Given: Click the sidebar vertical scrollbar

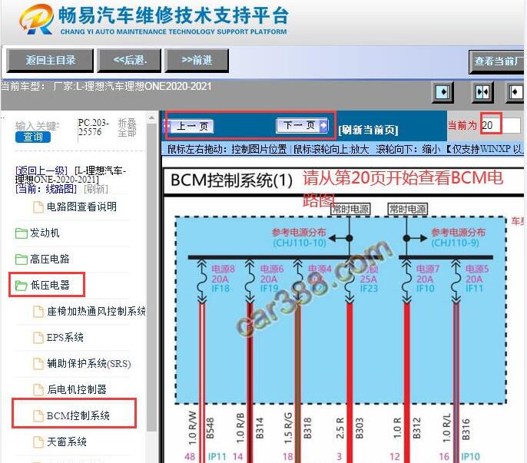Looking at the screenshot, I should [151, 277].
